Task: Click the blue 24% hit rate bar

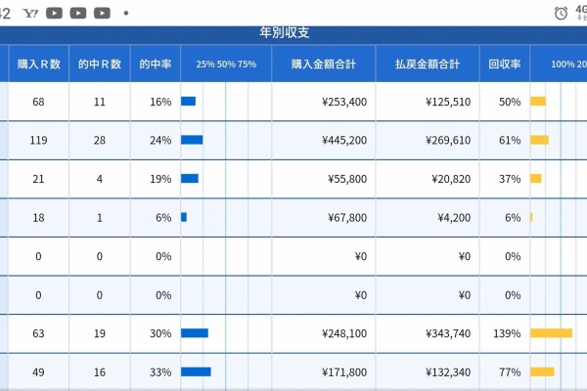Action: coord(192,140)
